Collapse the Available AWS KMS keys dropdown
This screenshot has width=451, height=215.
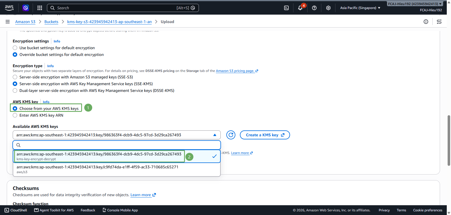tap(116, 135)
